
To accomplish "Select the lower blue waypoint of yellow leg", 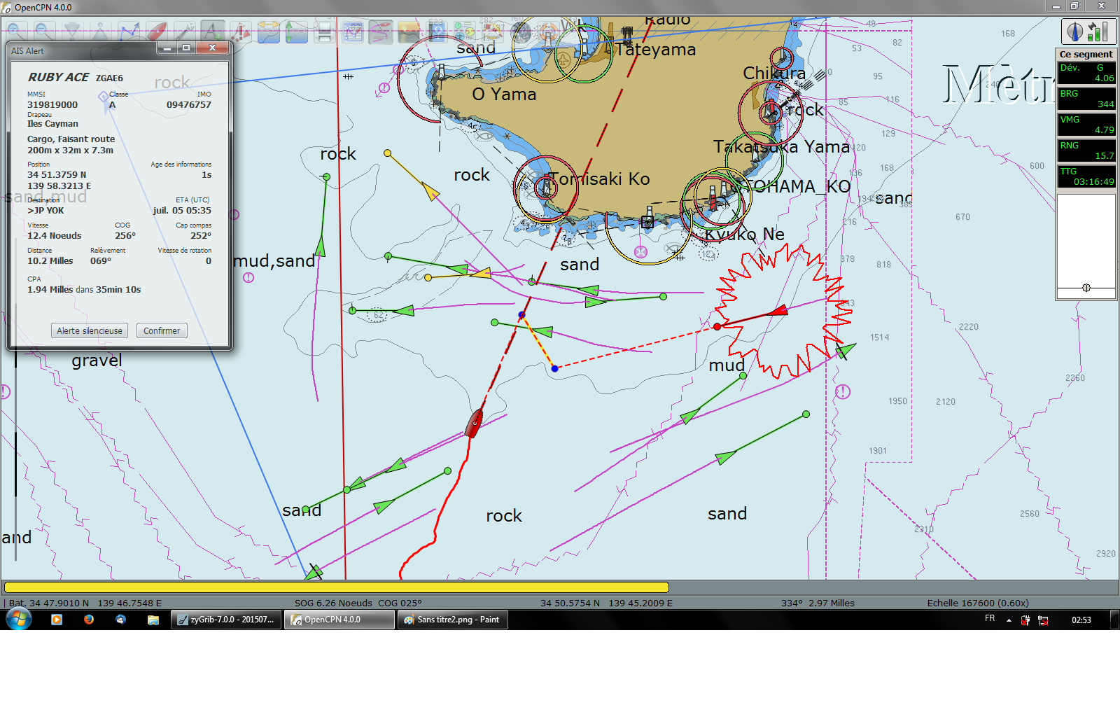I will click(554, 368).
